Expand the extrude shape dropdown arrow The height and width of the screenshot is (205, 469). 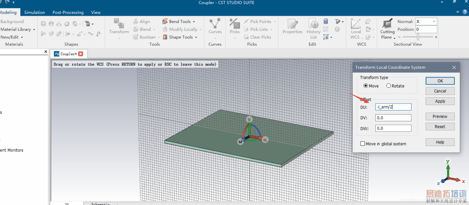(93, 24)
